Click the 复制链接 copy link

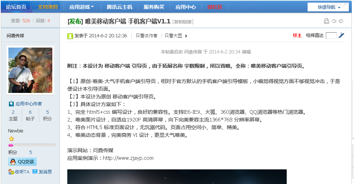pyautogui.click(x=183, y=22)
